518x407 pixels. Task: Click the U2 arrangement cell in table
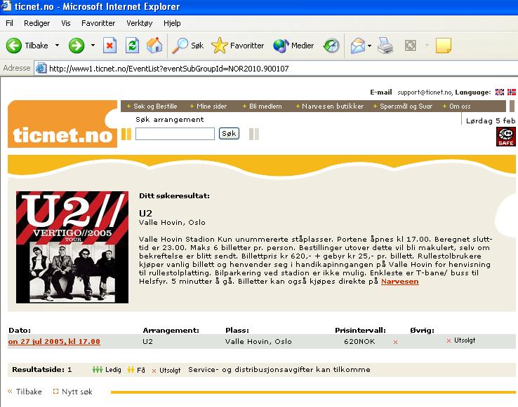click(147, 341)
